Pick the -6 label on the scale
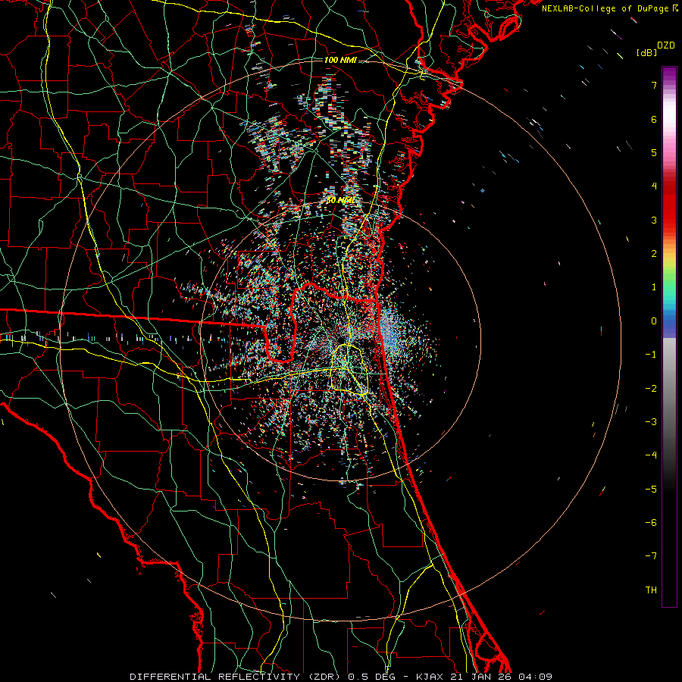The height and width of the screenshot is (682, 682). pos(651,523)
